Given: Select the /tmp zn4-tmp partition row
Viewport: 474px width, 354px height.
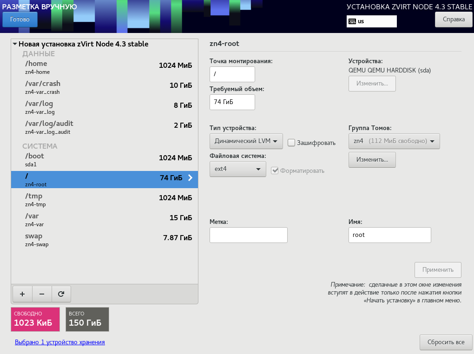Looking at the screenshot, I should coord(105,199).
